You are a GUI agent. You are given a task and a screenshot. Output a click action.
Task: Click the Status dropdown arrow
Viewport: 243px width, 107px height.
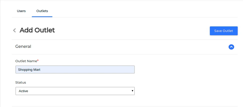tap(132, 91)
